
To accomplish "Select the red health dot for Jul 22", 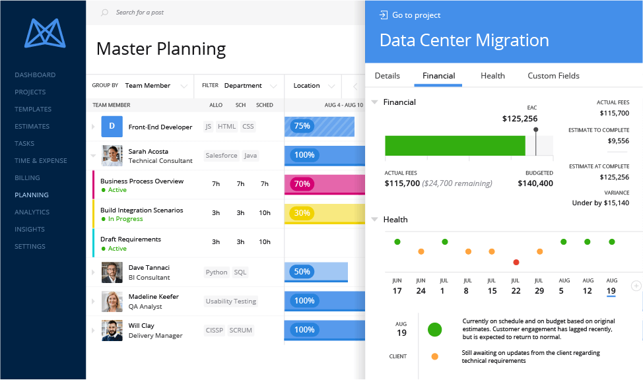I will (516, 263).
